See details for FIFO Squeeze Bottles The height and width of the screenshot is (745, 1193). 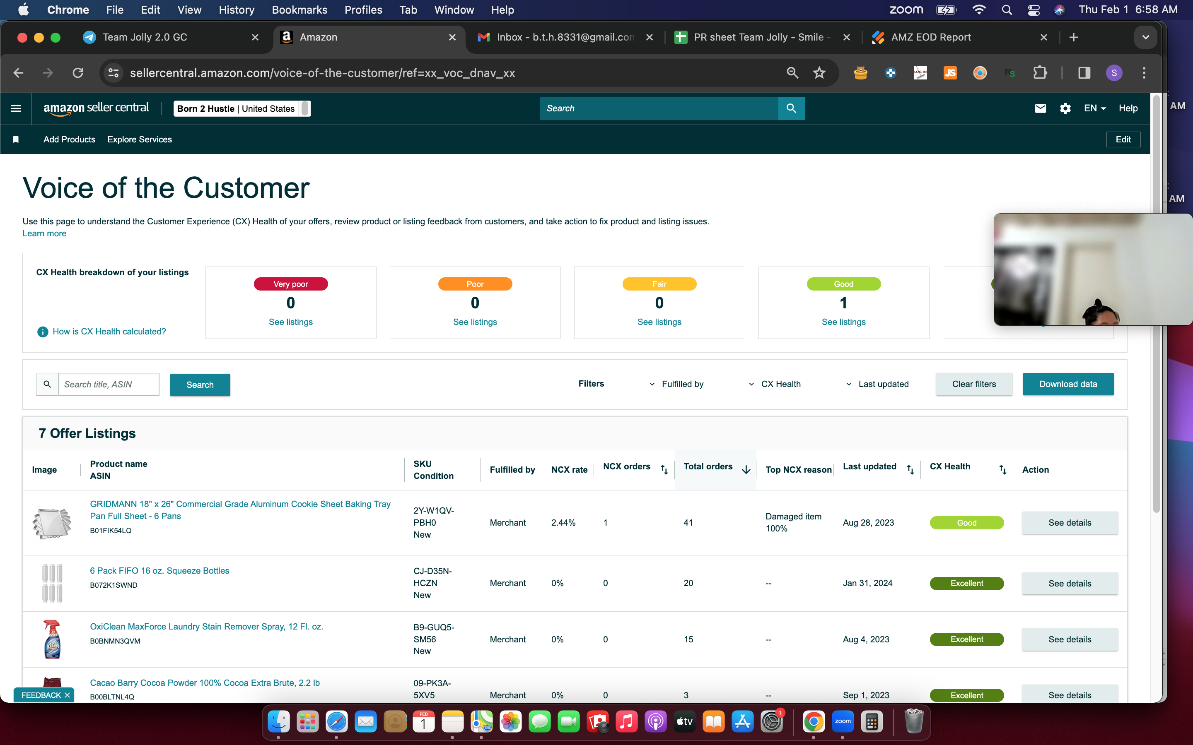point(1070,584)
